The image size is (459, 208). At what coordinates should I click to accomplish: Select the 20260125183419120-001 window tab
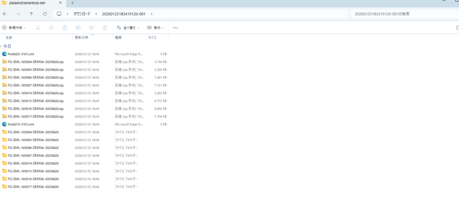coord(31,3)
